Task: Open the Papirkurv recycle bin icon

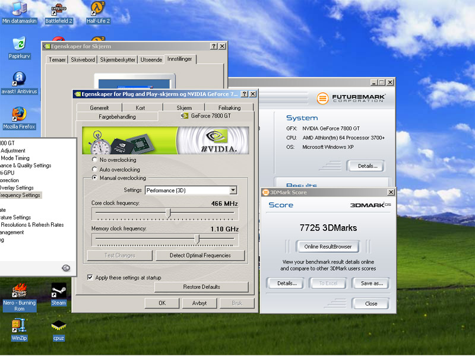Action: (x=19, y=48)
